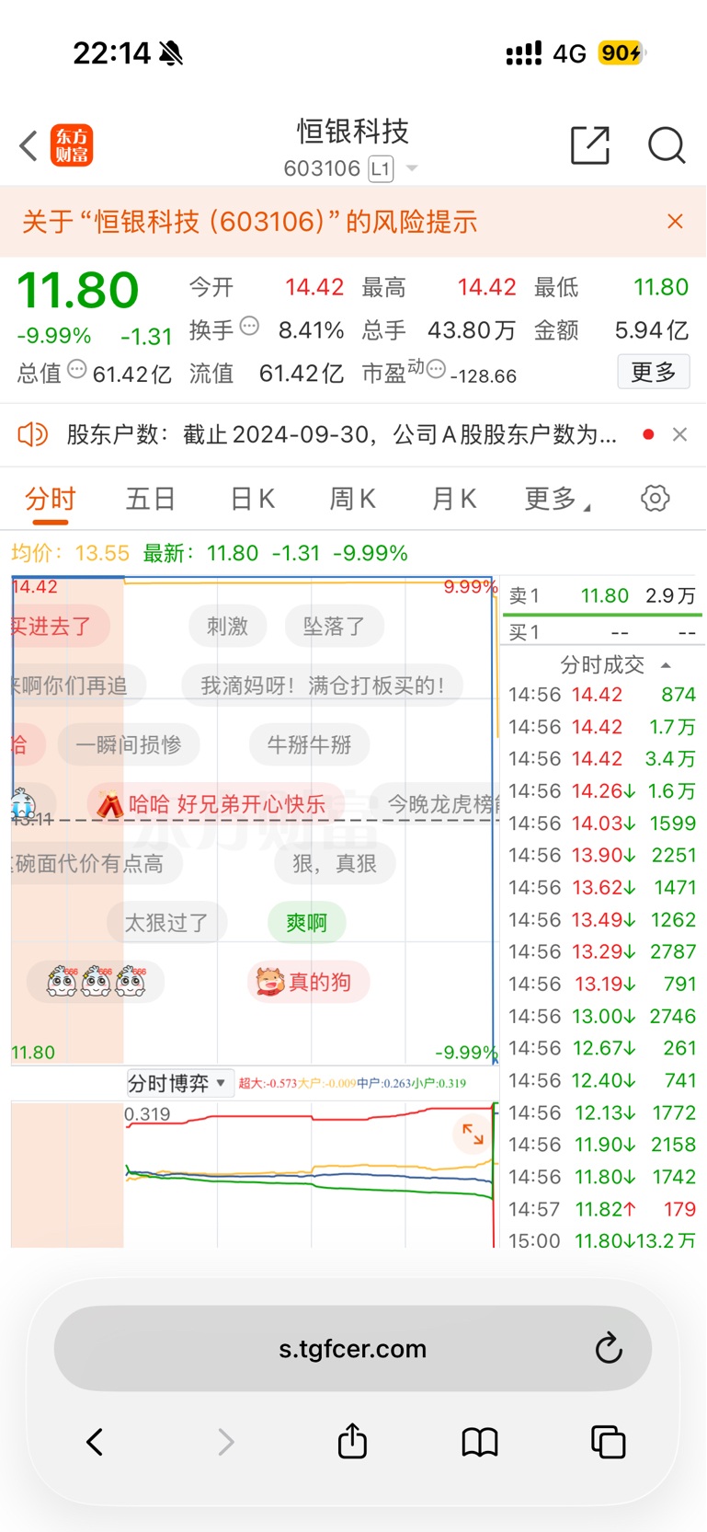Tap the 一瞬间损惨 comment bubble
This screenshot has height=1532, width=707.
pos(129,744)
